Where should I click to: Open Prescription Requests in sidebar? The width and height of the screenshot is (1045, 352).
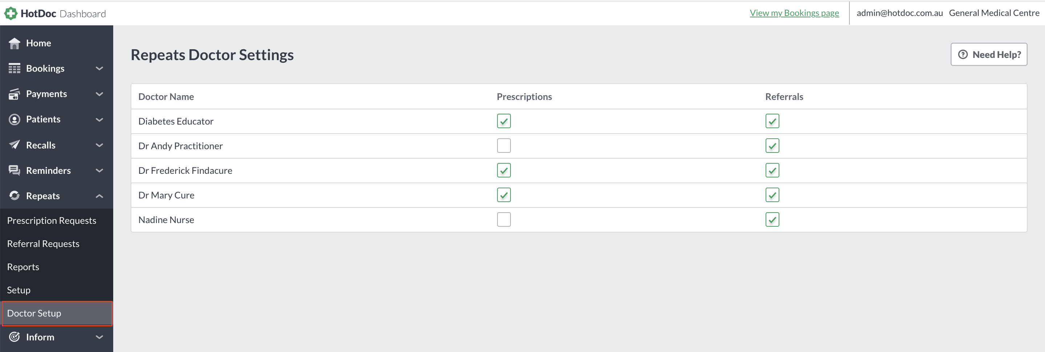[52, 220]
